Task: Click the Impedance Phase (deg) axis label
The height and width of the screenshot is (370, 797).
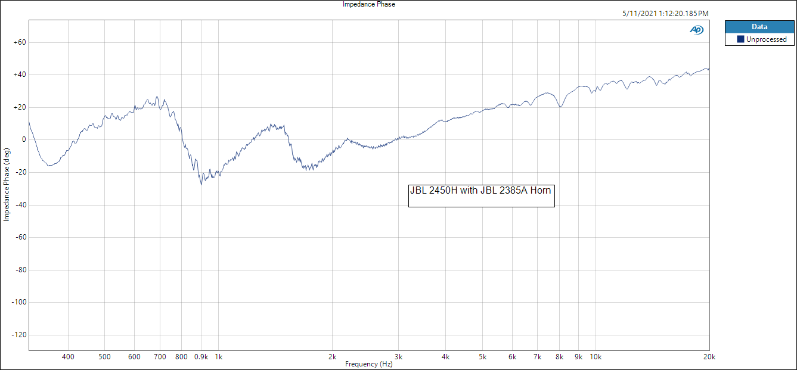Action: point(7,185)
